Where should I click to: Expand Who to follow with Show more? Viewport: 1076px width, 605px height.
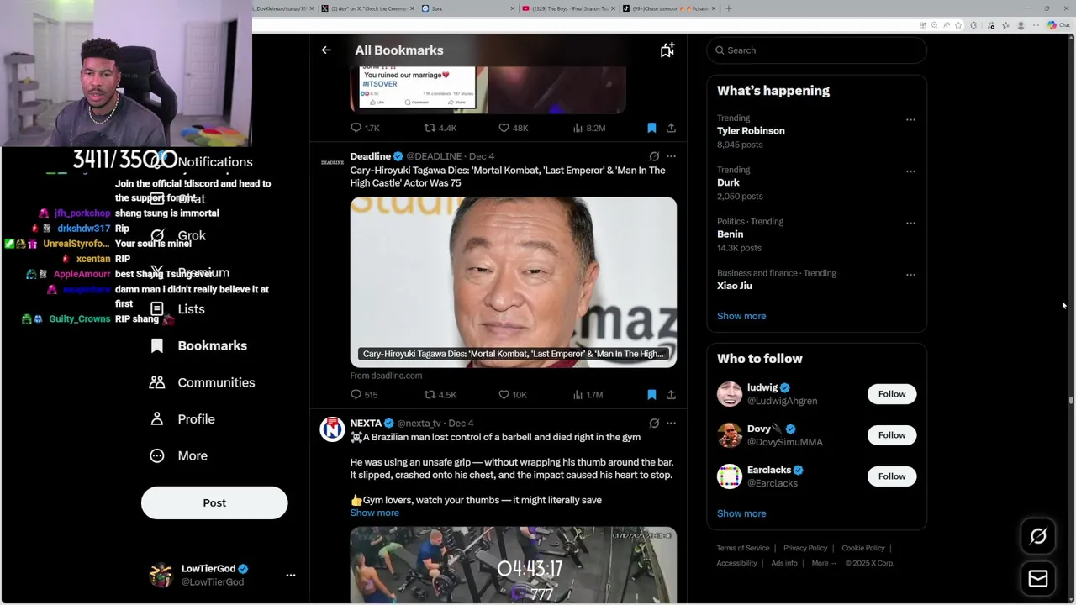pyautogui.click(x=741, y=513)
